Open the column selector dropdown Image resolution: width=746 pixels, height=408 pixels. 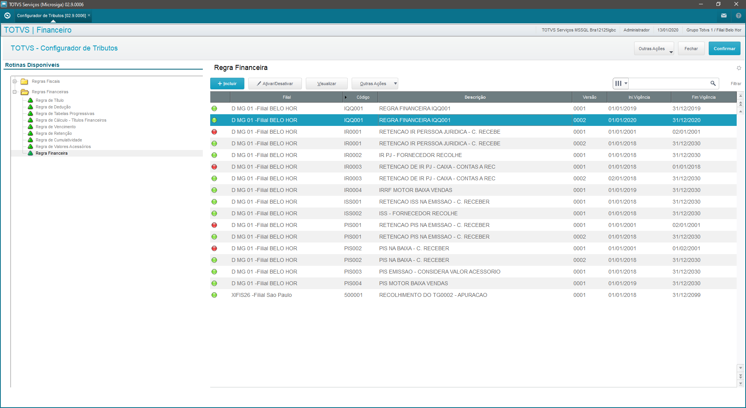pos(621,83)
